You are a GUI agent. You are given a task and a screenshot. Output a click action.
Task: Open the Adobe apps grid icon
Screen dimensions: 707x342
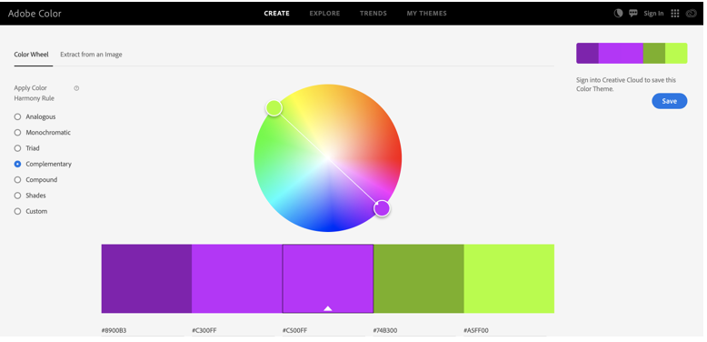(674, 13)
